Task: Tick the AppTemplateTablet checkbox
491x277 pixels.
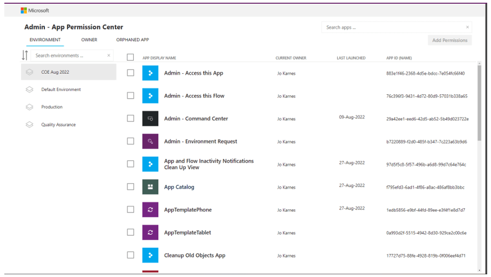Action: [130, 232]
